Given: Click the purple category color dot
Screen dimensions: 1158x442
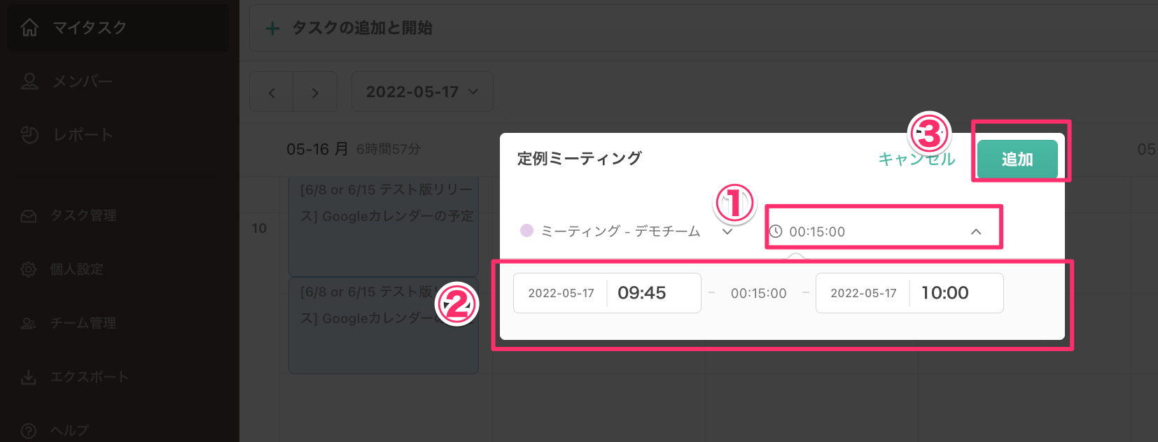Looking at the screenshot, I should tap(526, 231).
